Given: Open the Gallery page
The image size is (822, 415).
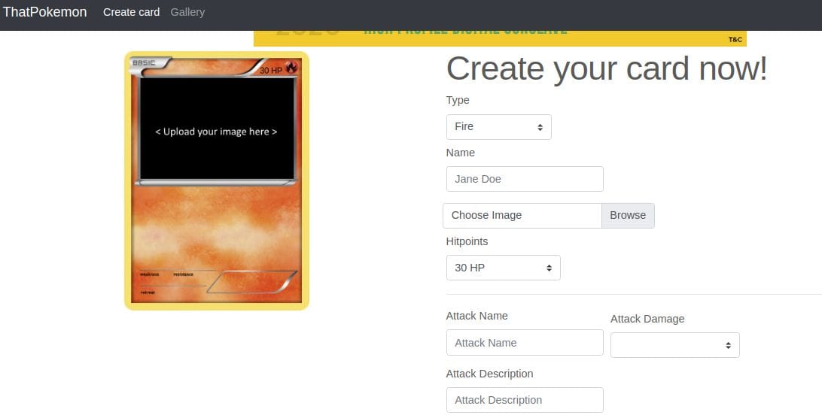Looking at the screenshot, I should pyautogui.click(x=187, y=12).
